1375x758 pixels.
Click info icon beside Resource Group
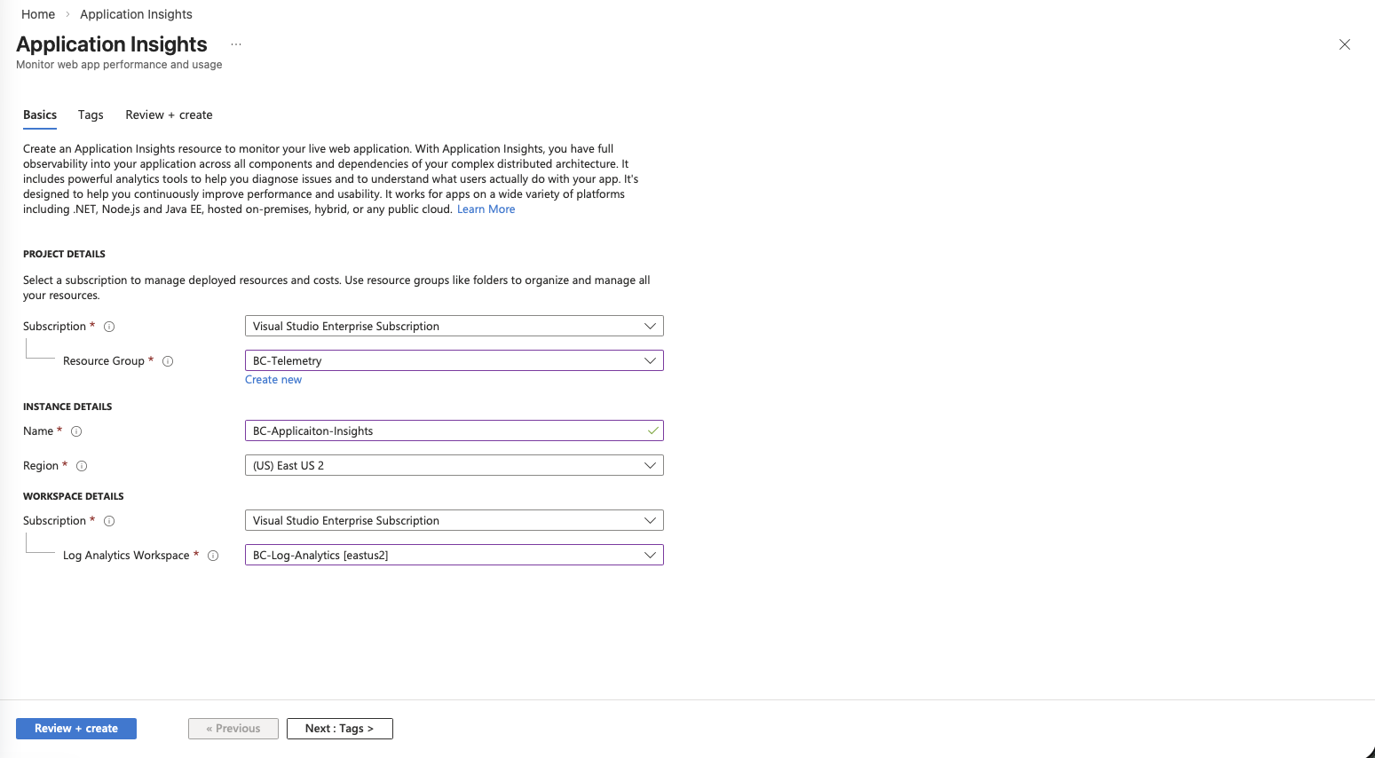[168, 361]
